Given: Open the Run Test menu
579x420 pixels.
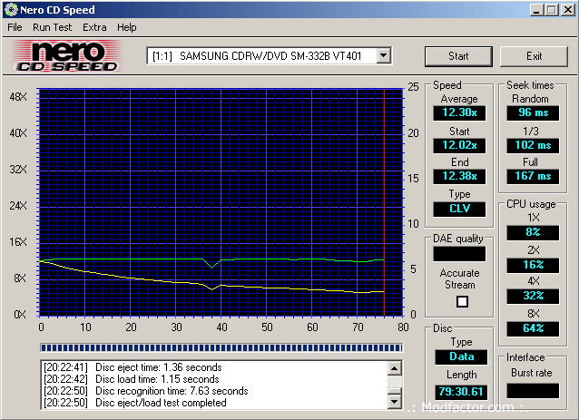Looking at the screenshot, I should 52,27.
